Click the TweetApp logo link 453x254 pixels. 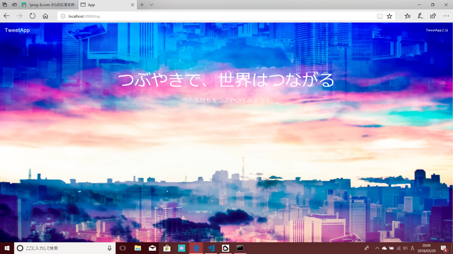(17, 30)
